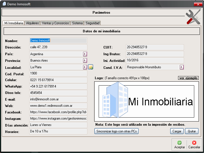
Task: Expand the Provincia dropdown list
Action: pyautogui.click(x=85, y=60)
